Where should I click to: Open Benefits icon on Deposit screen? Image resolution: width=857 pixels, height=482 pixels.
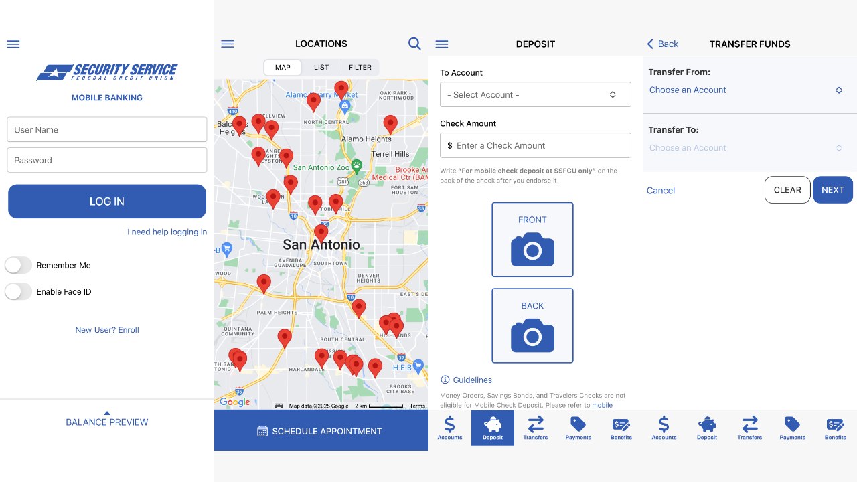pyautogui.click(x=621, y=428)
